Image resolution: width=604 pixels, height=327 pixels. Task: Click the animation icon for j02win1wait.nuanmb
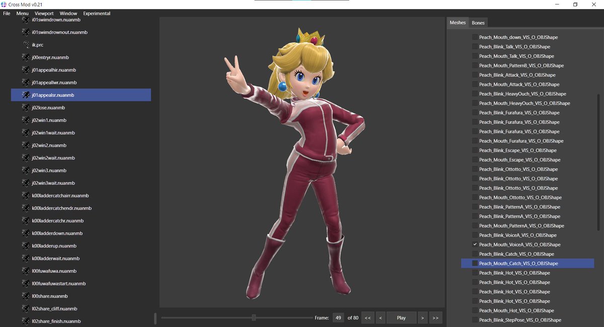click(26, 133)
